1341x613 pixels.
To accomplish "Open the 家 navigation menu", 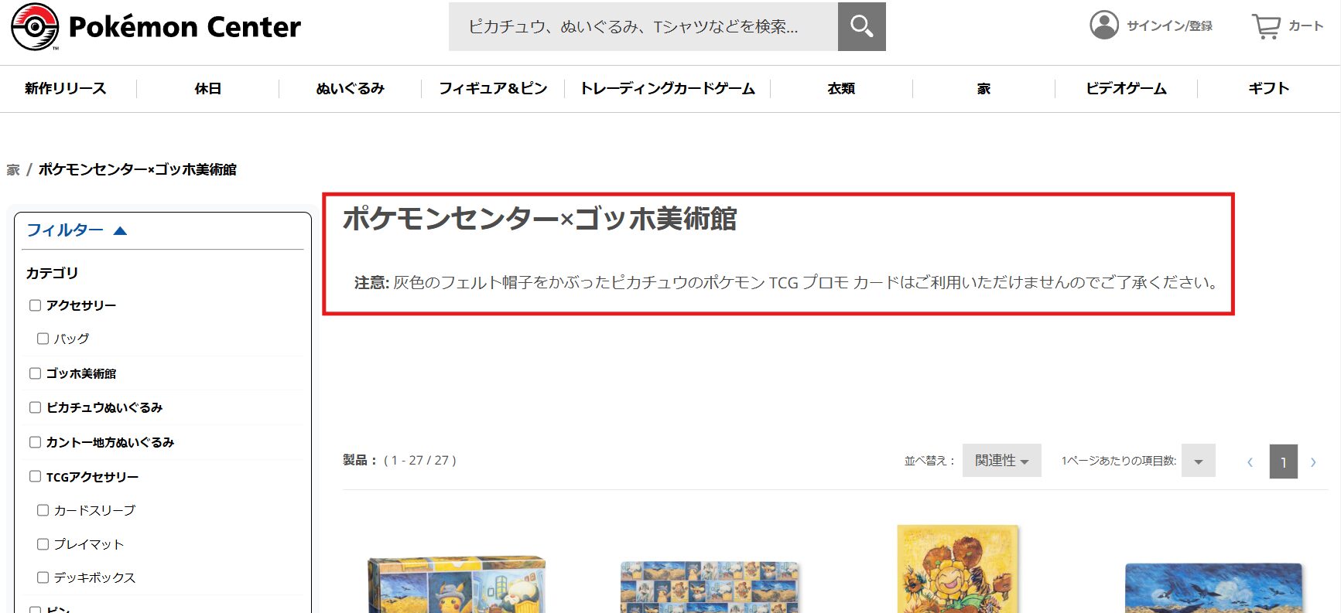I will click(984, 88).
